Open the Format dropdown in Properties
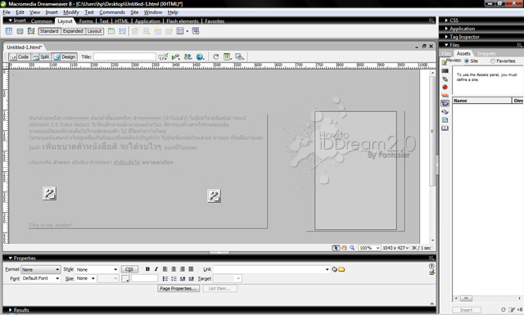The height and width of the screenshot is (315, 524). coord(40,269)
